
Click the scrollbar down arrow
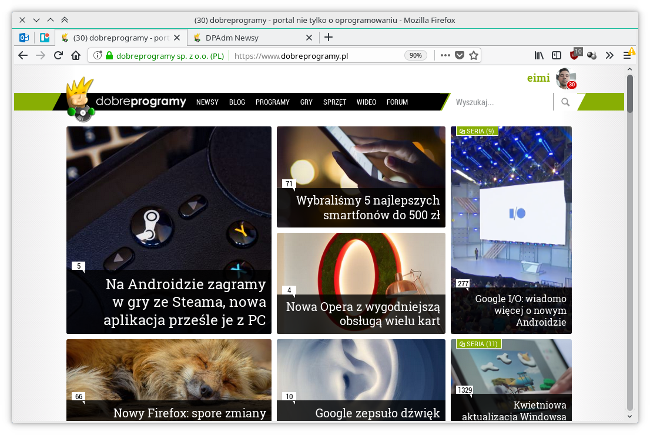pos(629,416)
